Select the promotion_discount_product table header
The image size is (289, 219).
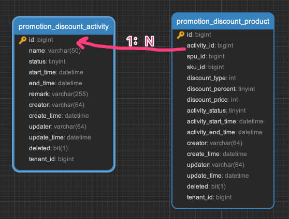point(223,21)
